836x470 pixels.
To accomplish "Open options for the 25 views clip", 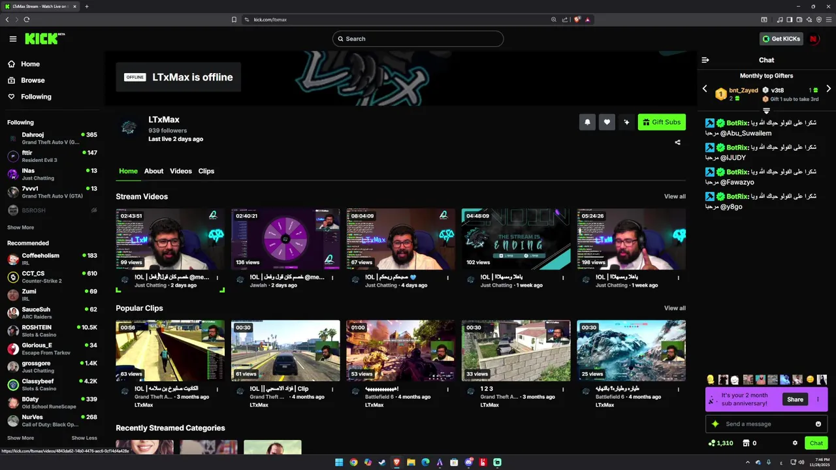I will coord(678,389).
